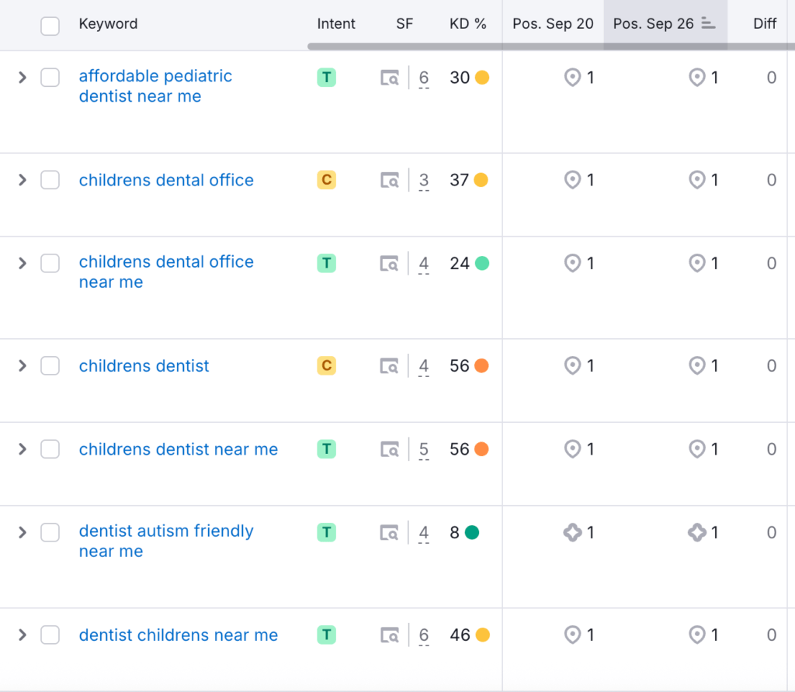Image resolution: width=795 pixels, height=692 pixels.
Task: Click the horizontal scrollbar below column headers
Action: pos(543,47)
